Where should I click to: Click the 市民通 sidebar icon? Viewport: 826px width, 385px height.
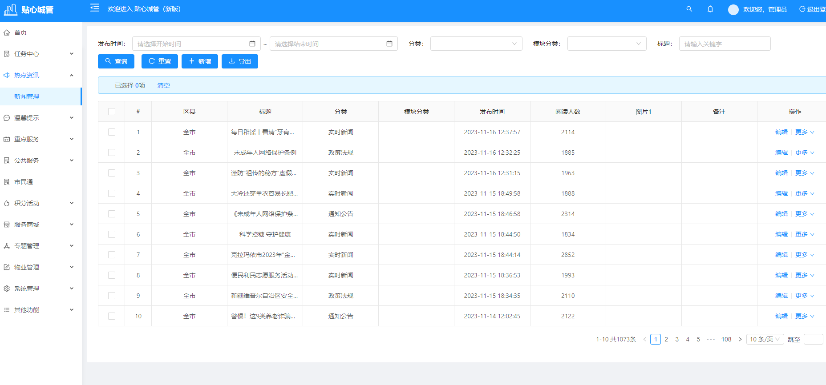(7, 182)
